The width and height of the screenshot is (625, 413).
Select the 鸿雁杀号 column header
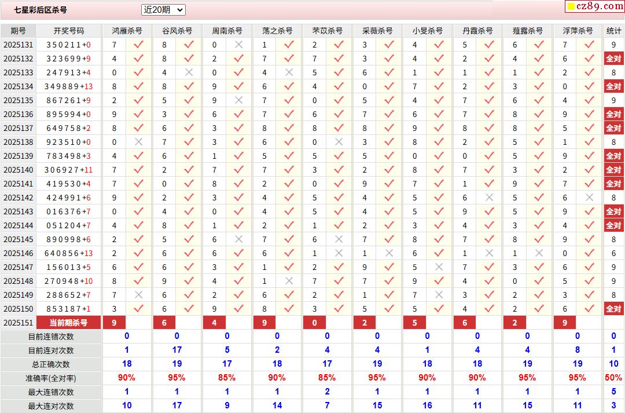pyautogui.click(x=127, y=31)
